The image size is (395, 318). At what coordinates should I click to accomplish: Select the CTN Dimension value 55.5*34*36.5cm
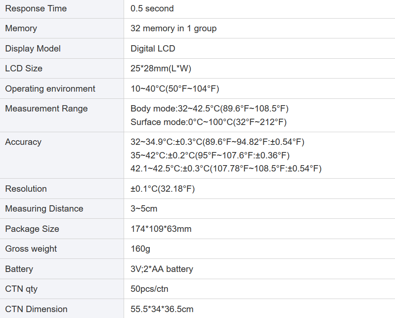[162, 309]
